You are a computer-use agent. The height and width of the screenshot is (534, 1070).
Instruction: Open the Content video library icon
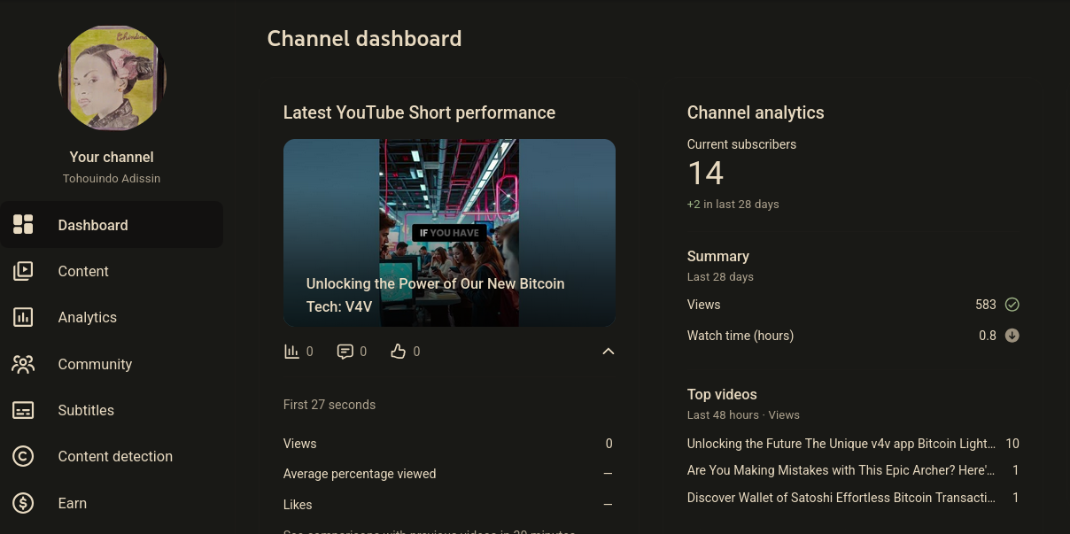23,271
